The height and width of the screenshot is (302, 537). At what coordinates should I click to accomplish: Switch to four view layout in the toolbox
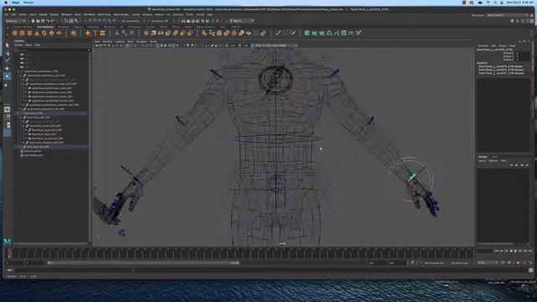coord(8,117)
